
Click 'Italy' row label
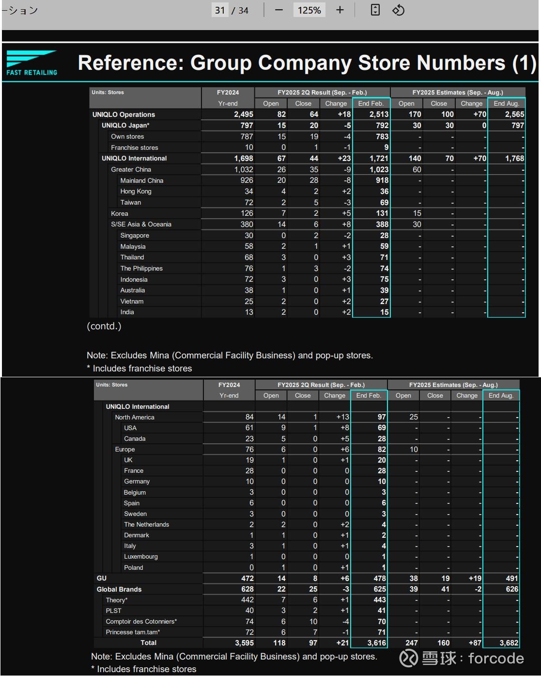tap(130, 546)
